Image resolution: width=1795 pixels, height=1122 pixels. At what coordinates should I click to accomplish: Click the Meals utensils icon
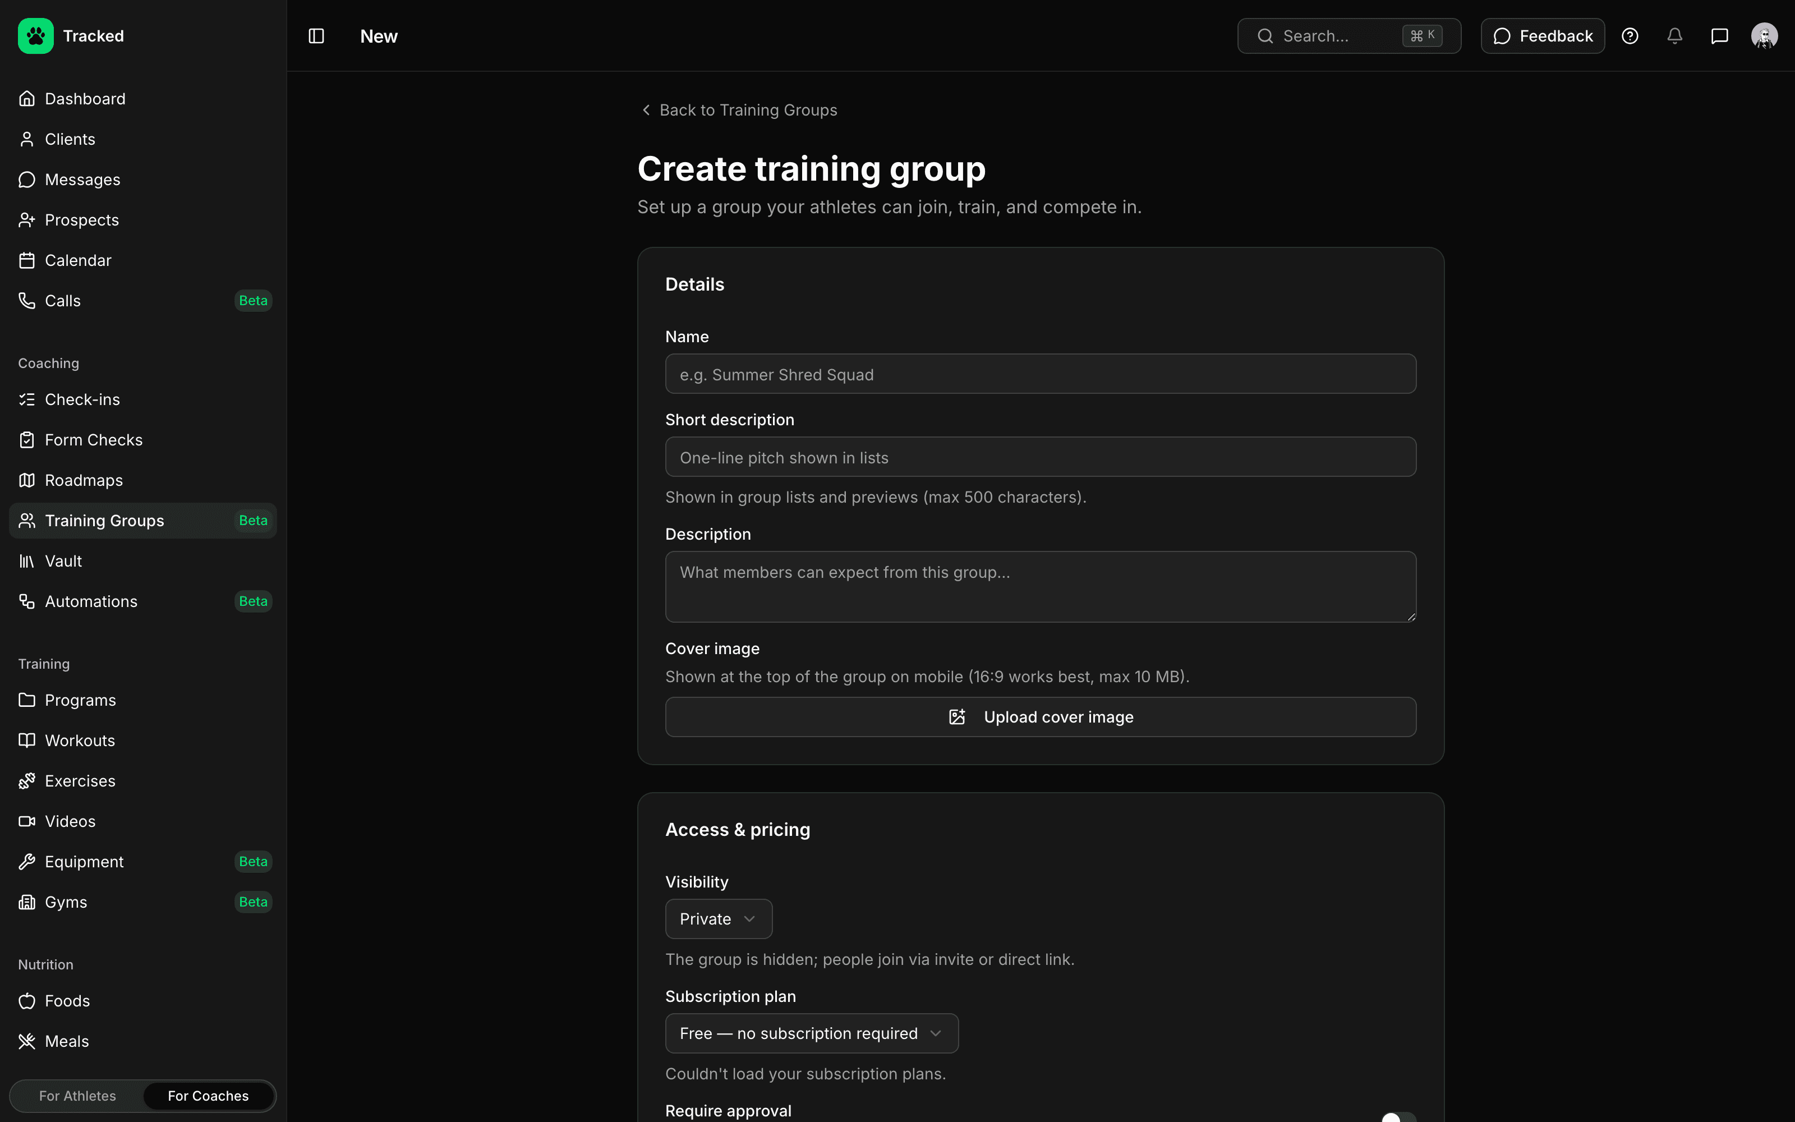tap(27, 1041)
